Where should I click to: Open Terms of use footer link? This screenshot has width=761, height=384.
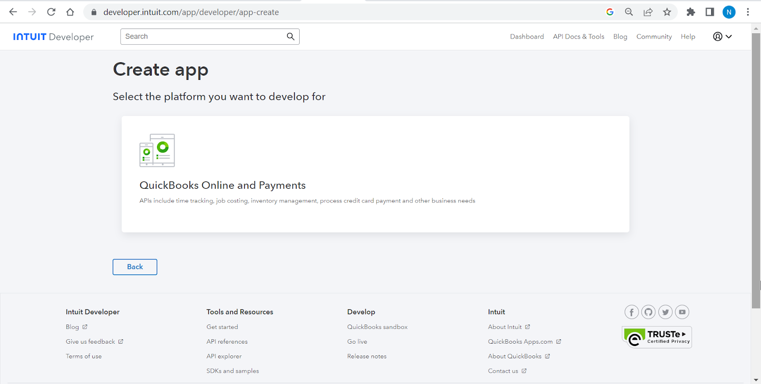pos(84,356)
